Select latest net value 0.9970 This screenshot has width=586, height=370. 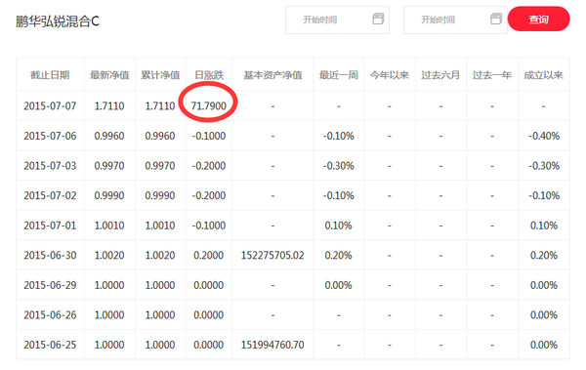pos(109,166)
